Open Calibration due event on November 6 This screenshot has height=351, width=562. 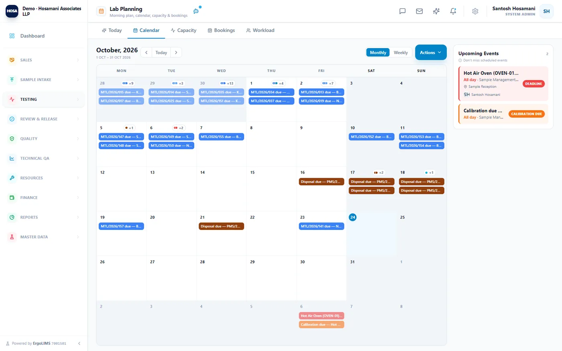(321, 325)
